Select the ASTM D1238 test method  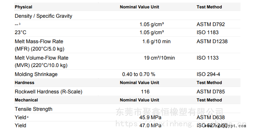coord(212,41)
